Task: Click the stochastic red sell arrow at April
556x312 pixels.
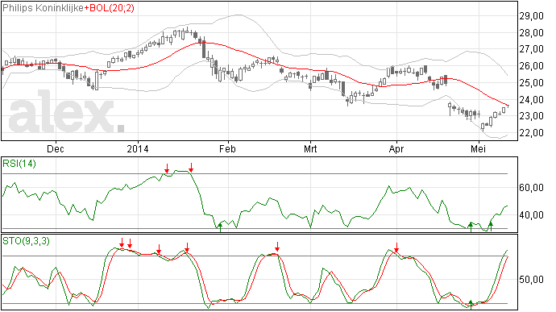Action: pos(396,248)
